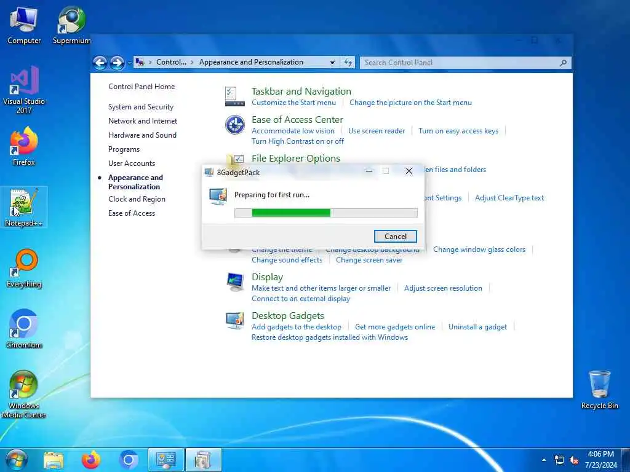Open Hardware and Sound category

pos(142,135)
